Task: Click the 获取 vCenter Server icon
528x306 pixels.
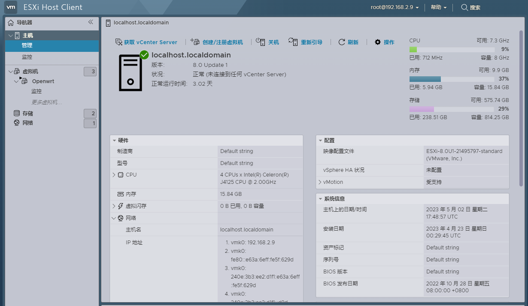Action: (119, 42)
